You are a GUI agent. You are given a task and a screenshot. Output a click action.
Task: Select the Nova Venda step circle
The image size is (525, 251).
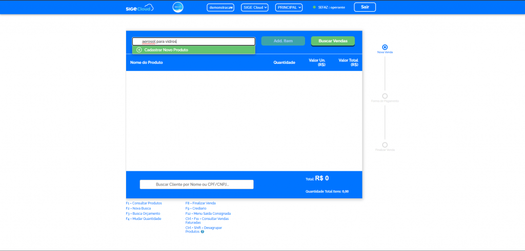[x=385, y=47]
